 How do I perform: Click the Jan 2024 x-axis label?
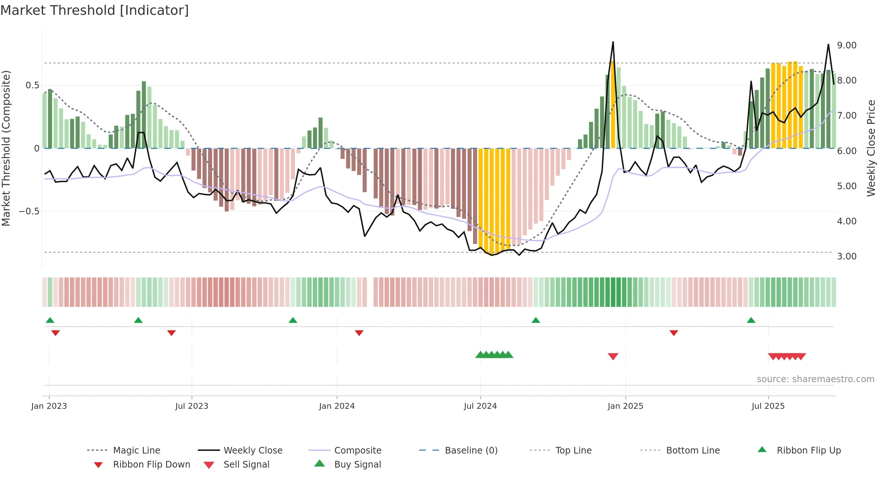pyautogui.click(x=337, y=406)
